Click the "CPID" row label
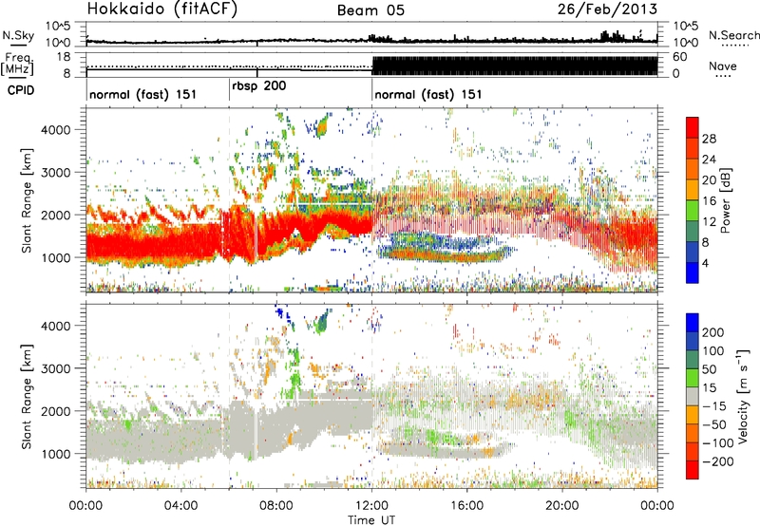The width and height of the screenshot is (760, 526). (21, 90)
